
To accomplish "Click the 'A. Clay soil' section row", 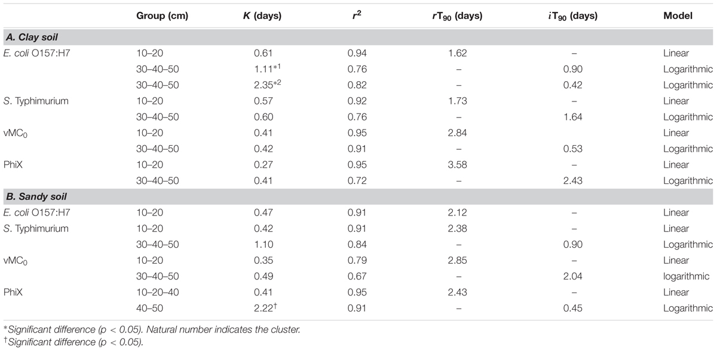I will tap(358, 37).
